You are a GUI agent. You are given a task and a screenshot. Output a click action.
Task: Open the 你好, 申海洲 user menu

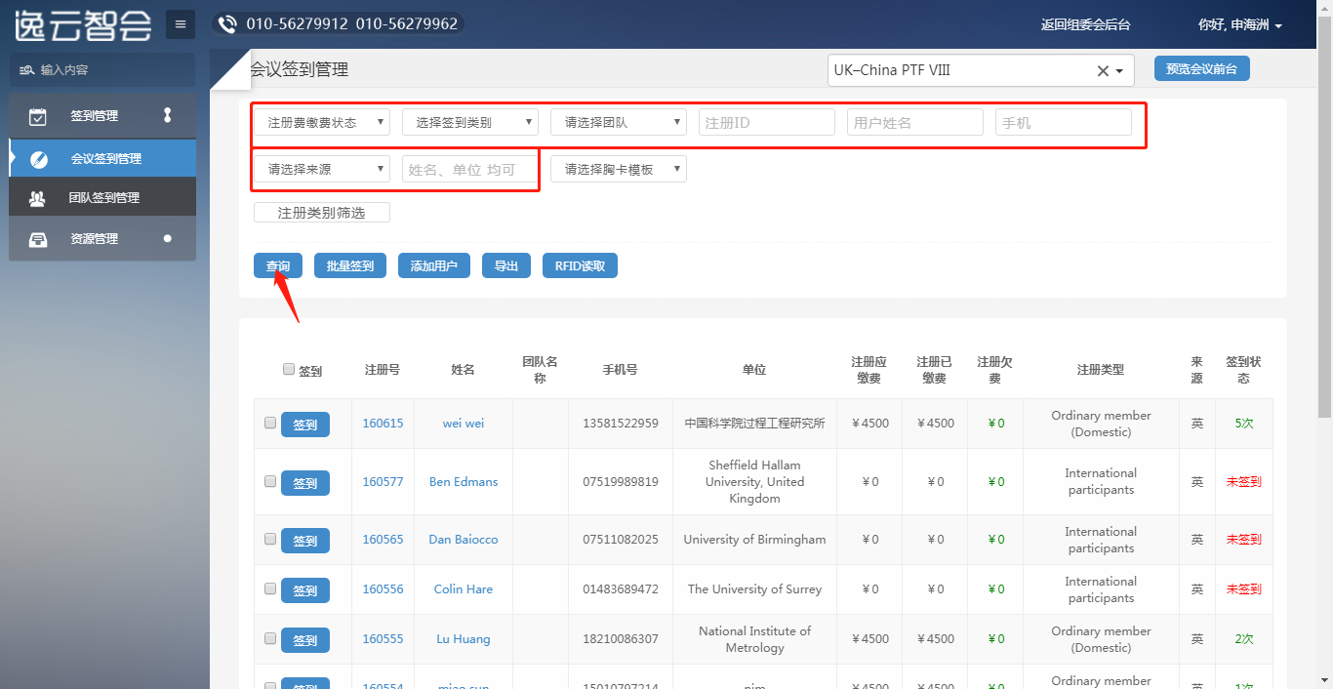click(x=1239, y=25)
